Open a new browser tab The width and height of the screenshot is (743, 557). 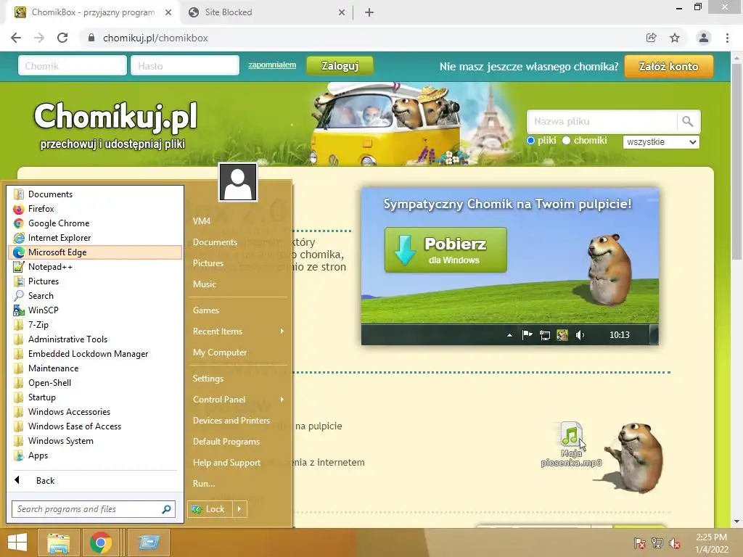tap(369, 12)
